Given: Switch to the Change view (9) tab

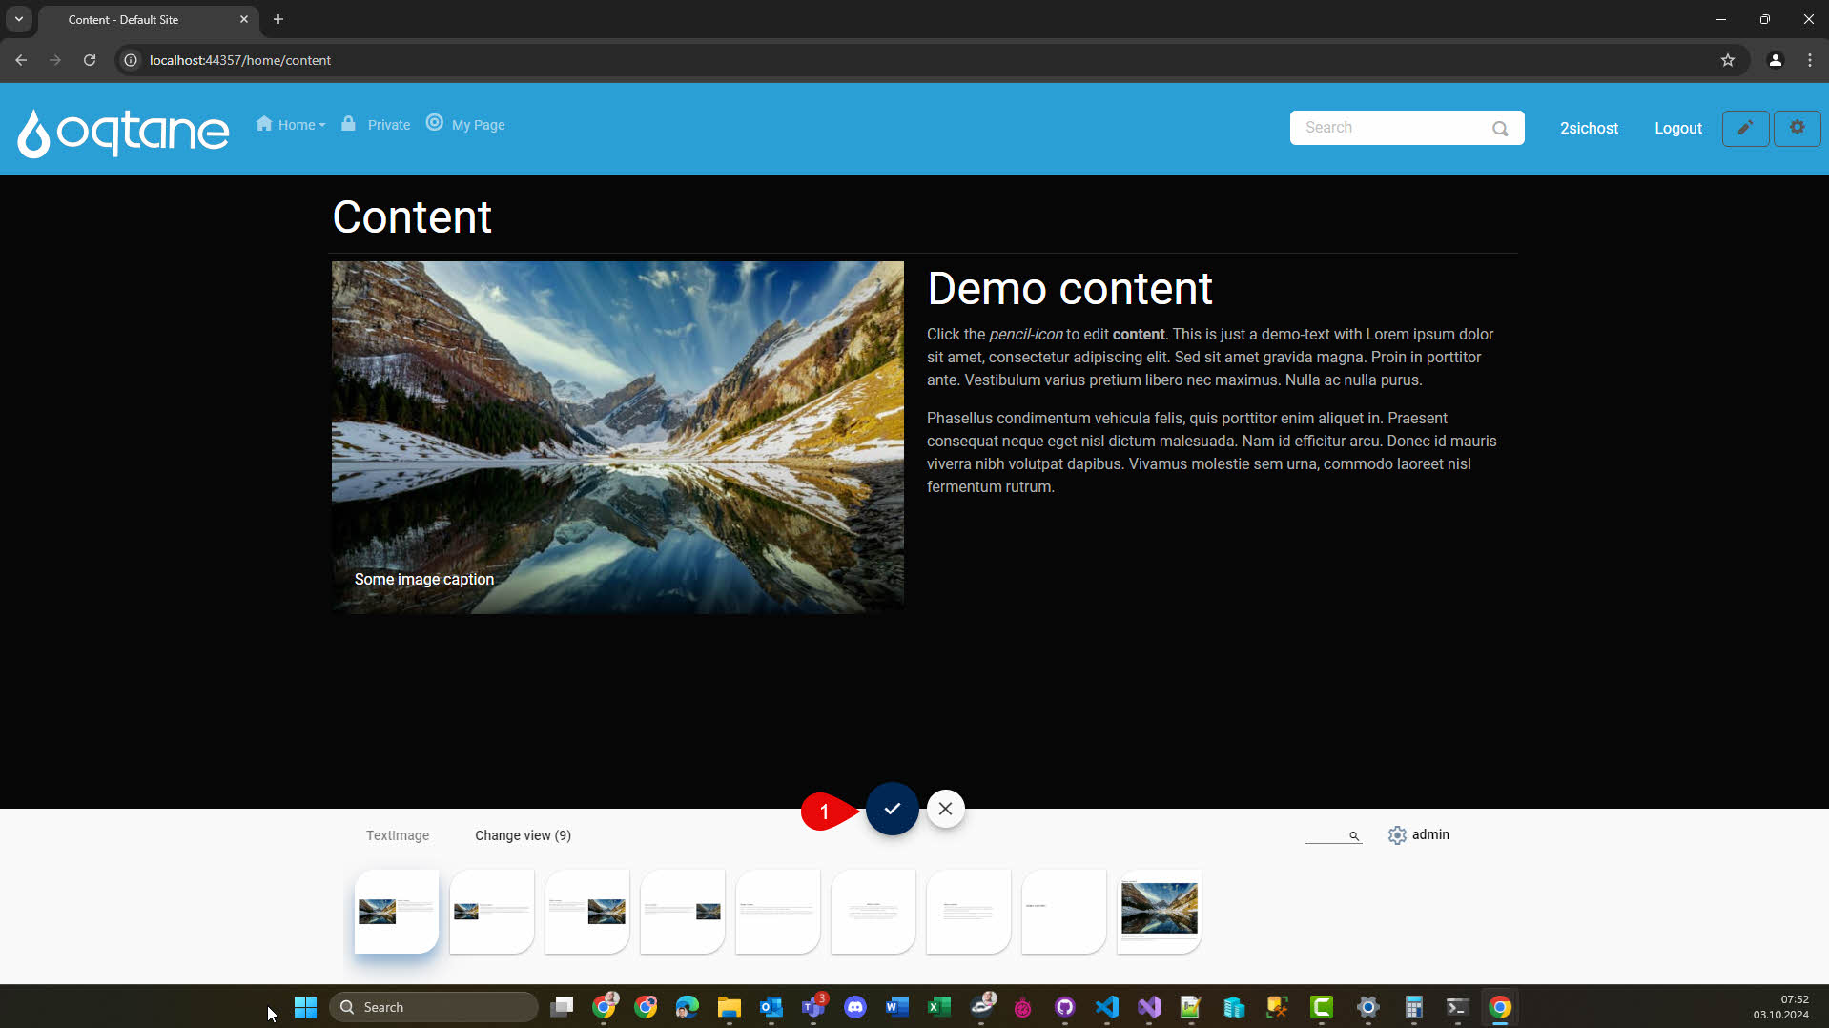Looking at the screenshot, I should (523, 835).
